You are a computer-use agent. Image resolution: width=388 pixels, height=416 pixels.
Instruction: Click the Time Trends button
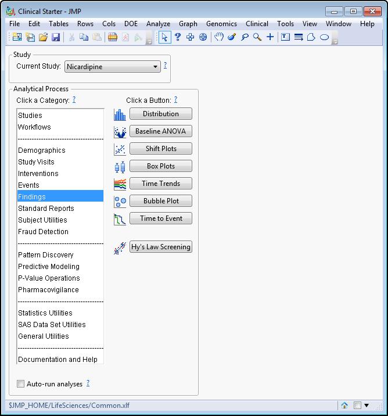[161, 184]
